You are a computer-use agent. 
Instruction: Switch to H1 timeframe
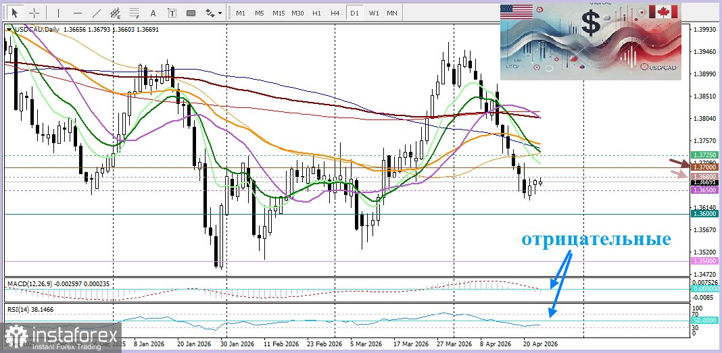pos(316,13)
